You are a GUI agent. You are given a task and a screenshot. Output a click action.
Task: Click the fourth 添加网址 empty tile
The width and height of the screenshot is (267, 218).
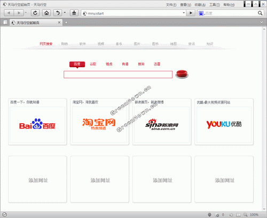[224, 180]
